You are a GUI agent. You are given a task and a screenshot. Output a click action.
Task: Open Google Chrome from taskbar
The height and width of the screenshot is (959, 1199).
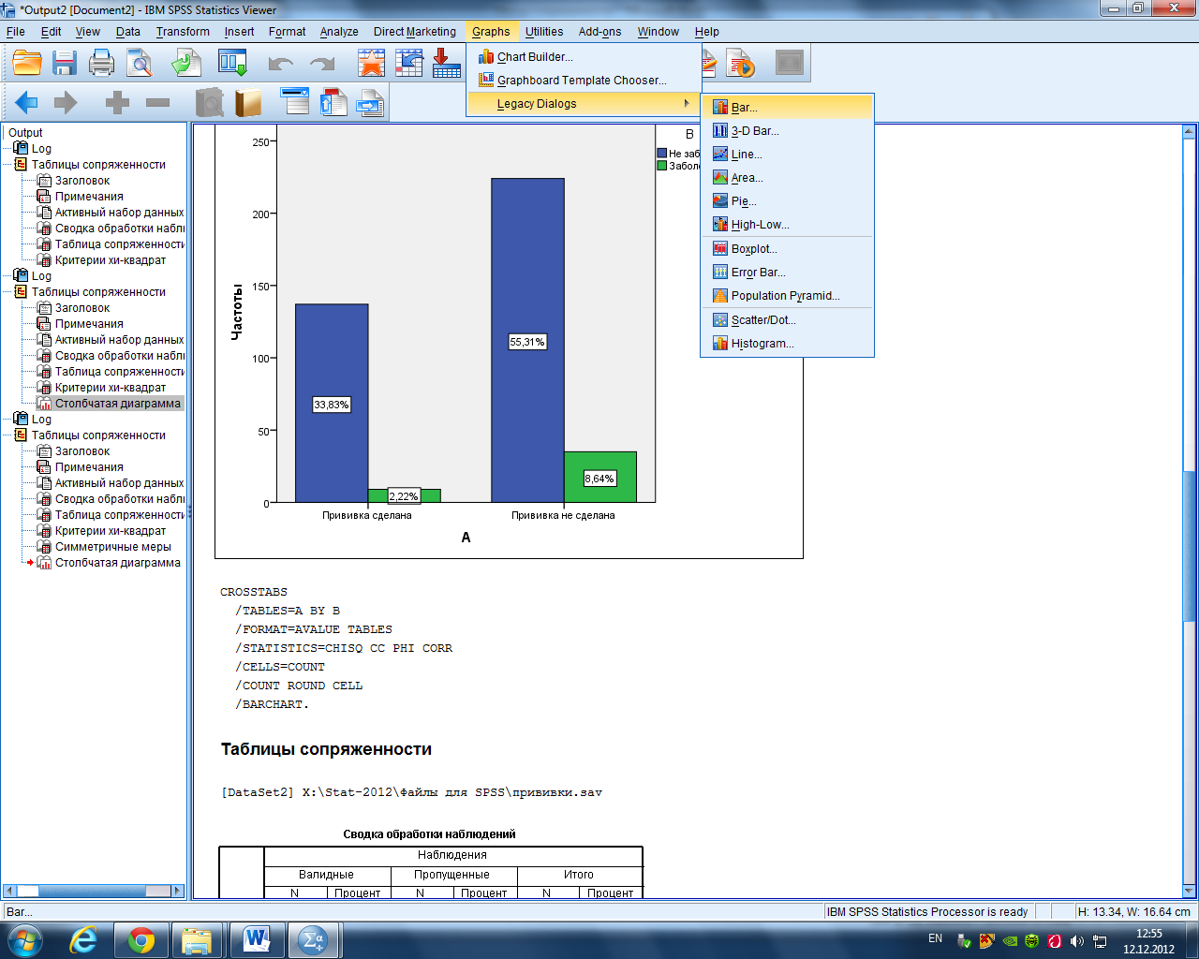[141, 940]
